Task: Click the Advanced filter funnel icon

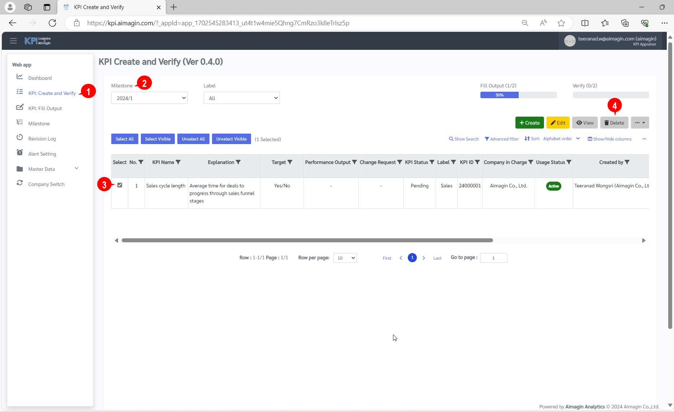Action: (x=487, y=139)
